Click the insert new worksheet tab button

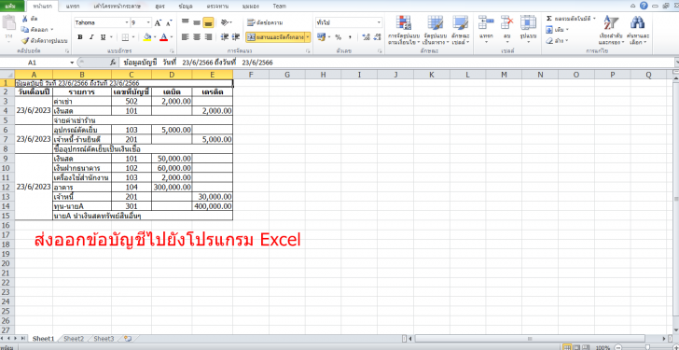tap(127, 338)
